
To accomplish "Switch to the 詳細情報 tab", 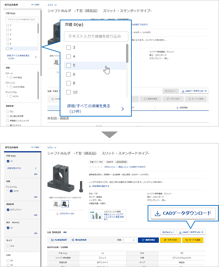I will pyautogui.click(x=182, y=108).
